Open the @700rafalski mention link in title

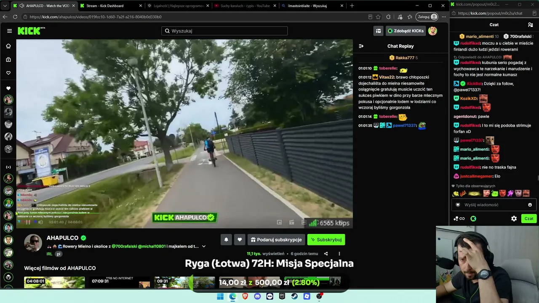(x=124, y=247)
